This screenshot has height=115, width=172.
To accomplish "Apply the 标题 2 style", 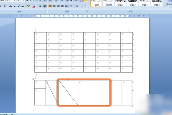I will pyautogui.click(x=132, y=3).
